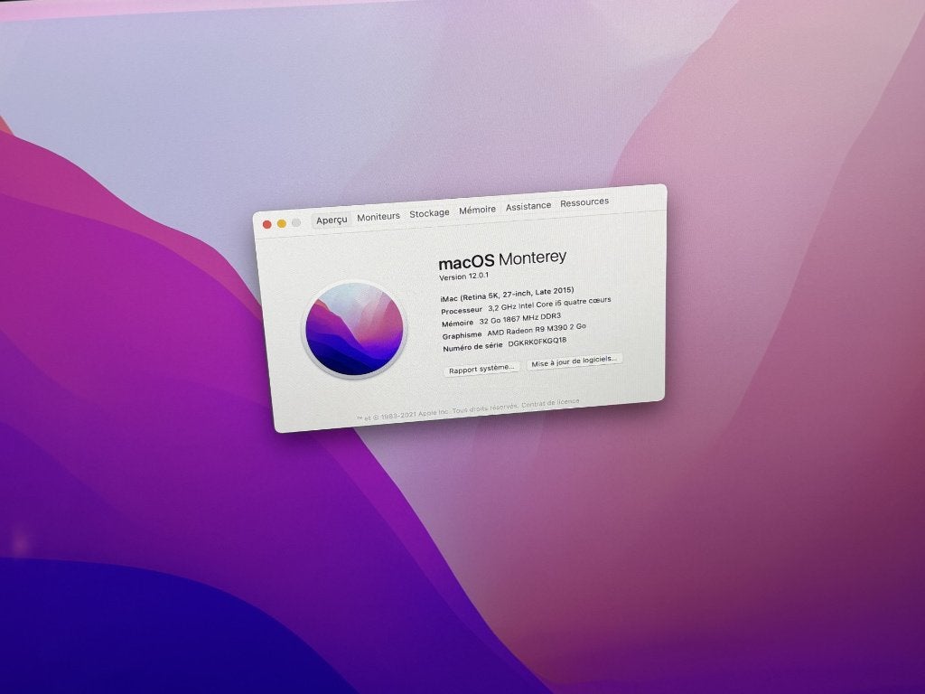Close the About This Mac window

[x=266, y=225]
